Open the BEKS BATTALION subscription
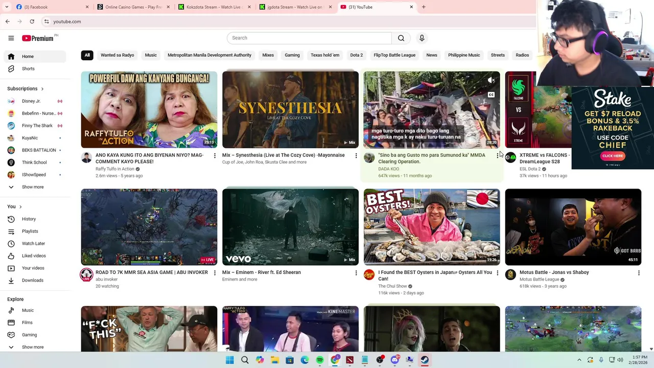The height and width of the screenshot is (368, 654). (x=35, y=150)
